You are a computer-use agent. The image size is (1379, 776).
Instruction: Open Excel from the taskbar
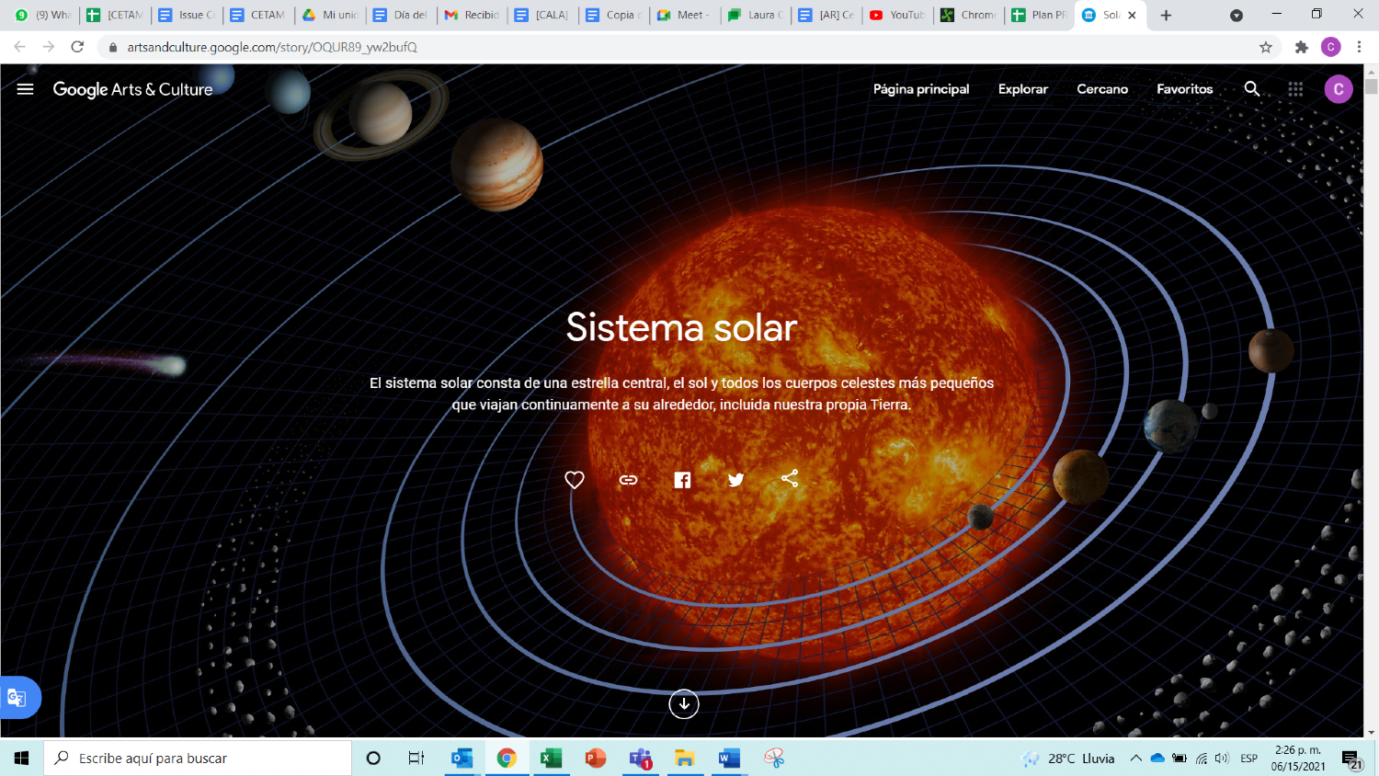[551, 758]
